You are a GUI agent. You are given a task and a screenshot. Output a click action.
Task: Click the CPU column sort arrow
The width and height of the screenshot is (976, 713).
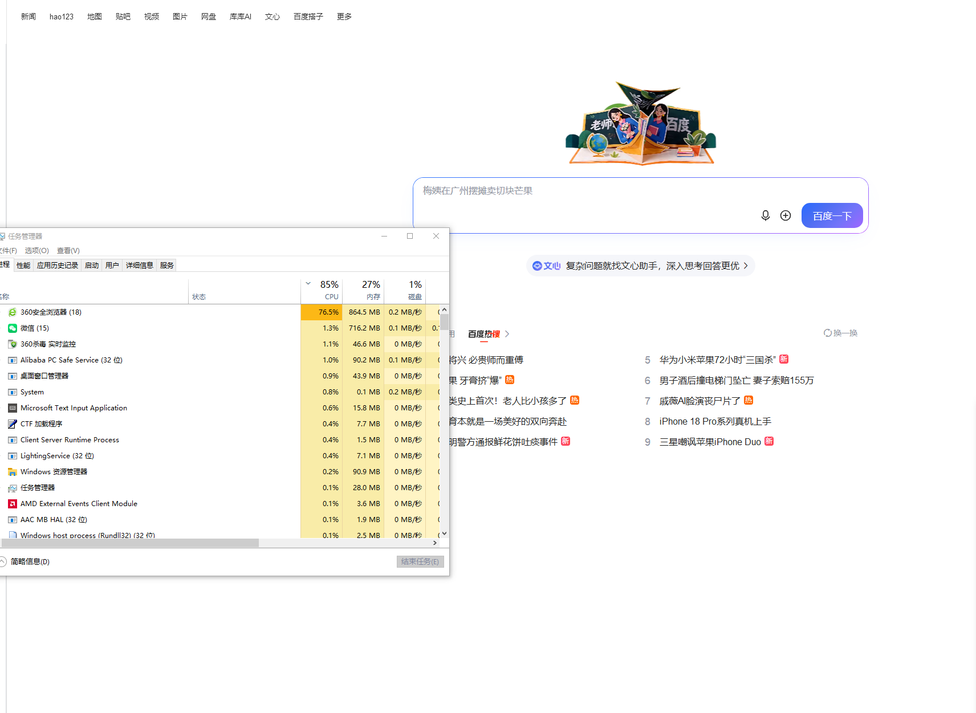click(x=308, y=283)
